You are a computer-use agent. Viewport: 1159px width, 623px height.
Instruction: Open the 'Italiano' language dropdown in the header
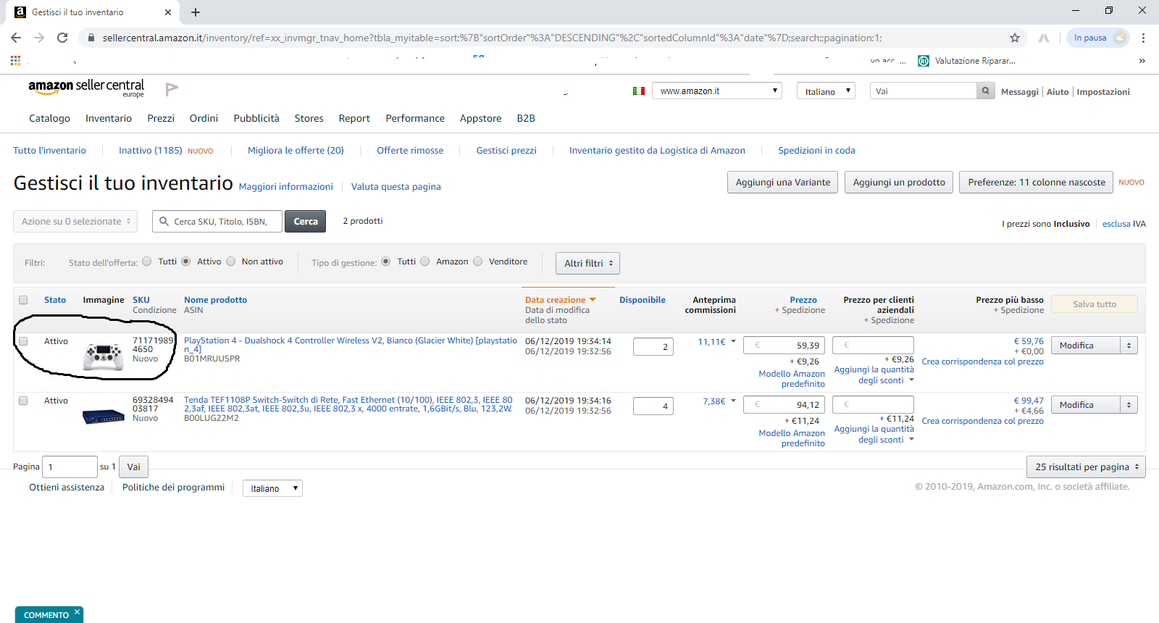827,91
